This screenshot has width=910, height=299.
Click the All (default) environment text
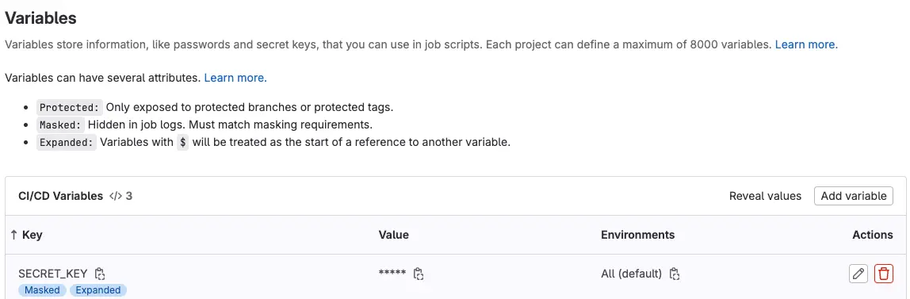tap(632, 274)
